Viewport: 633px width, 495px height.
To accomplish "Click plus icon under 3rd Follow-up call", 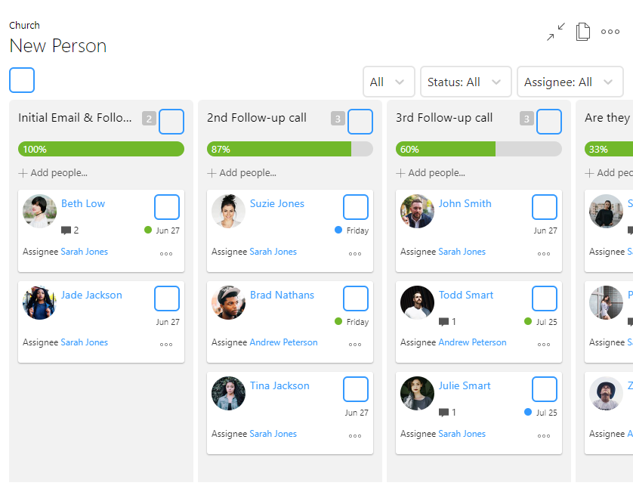I will click(400, 173).
